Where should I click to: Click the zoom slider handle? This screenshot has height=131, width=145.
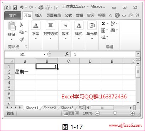pos(115,113)
